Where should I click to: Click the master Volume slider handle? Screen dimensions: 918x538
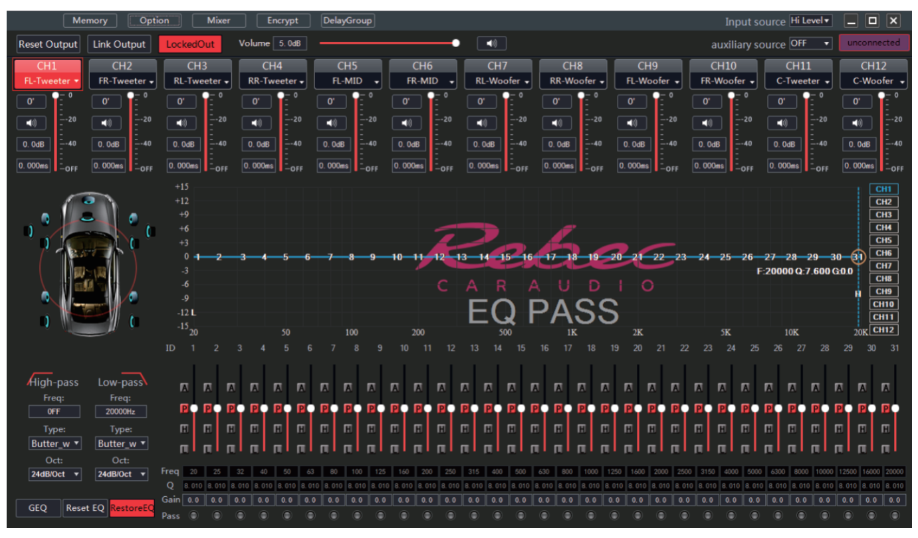point(456,43)
